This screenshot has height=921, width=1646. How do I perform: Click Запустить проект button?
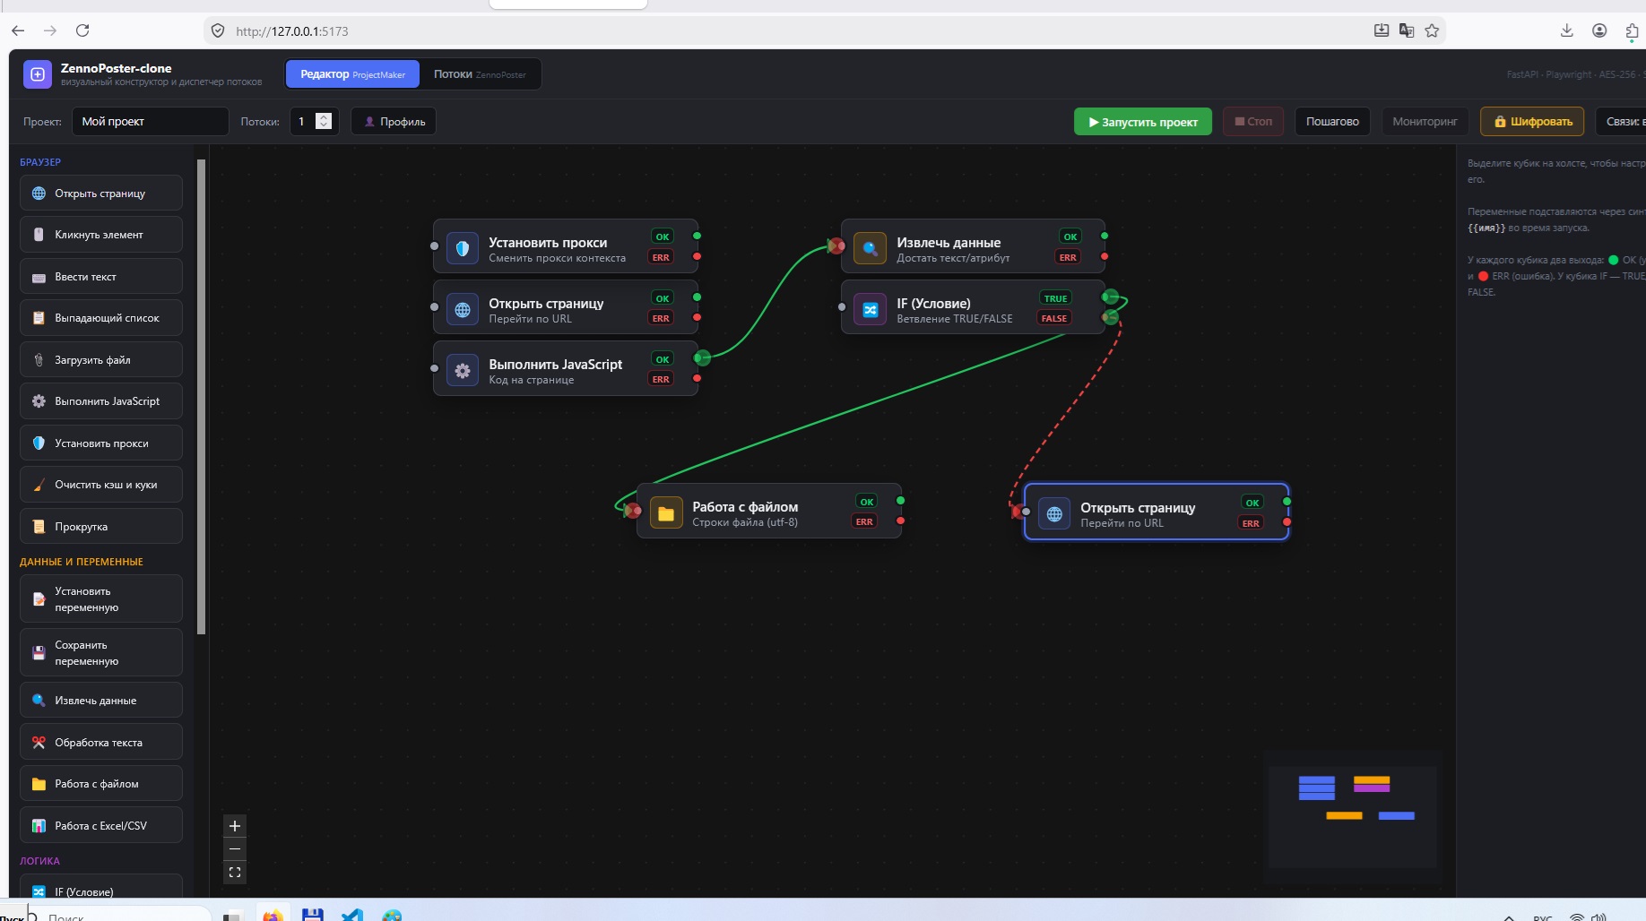tap(1143, 122)
